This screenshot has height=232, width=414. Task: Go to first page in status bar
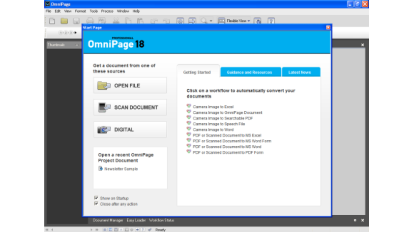click(47, 229)
